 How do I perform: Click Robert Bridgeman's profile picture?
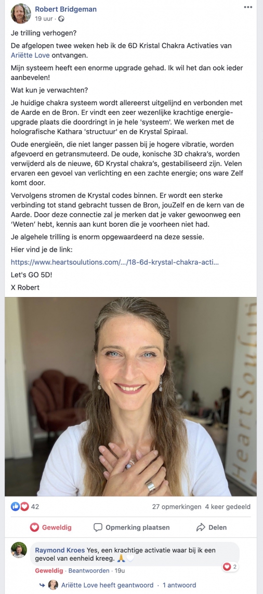(x=21, y=13)
